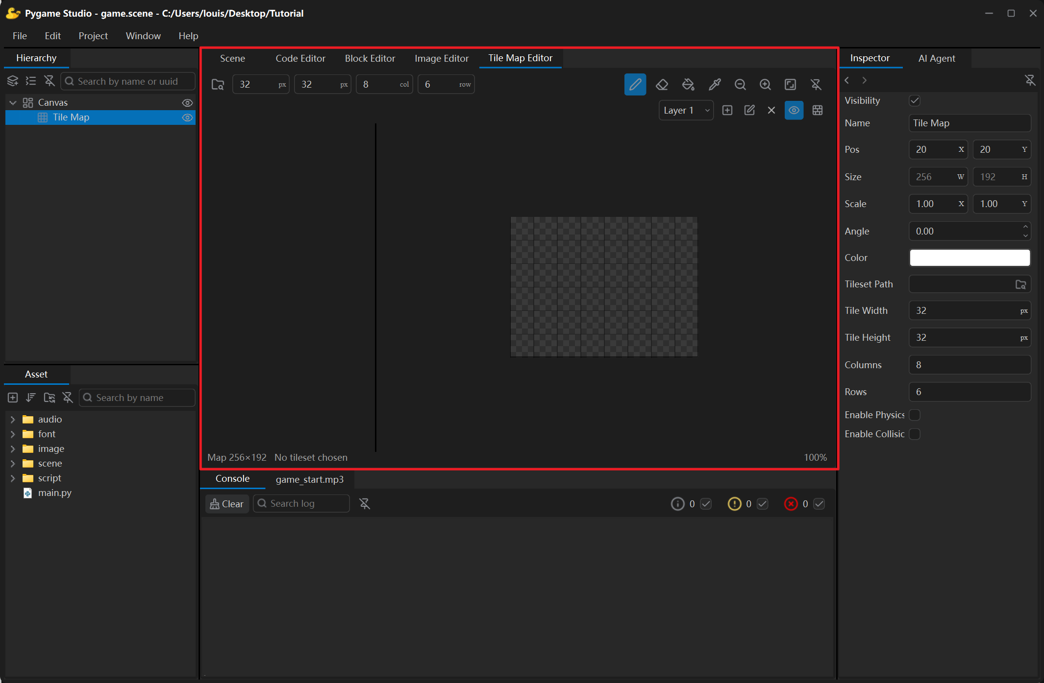Hide the Tile Map node via eye icon
This screenshot has height=683, width=1044.
187,118
